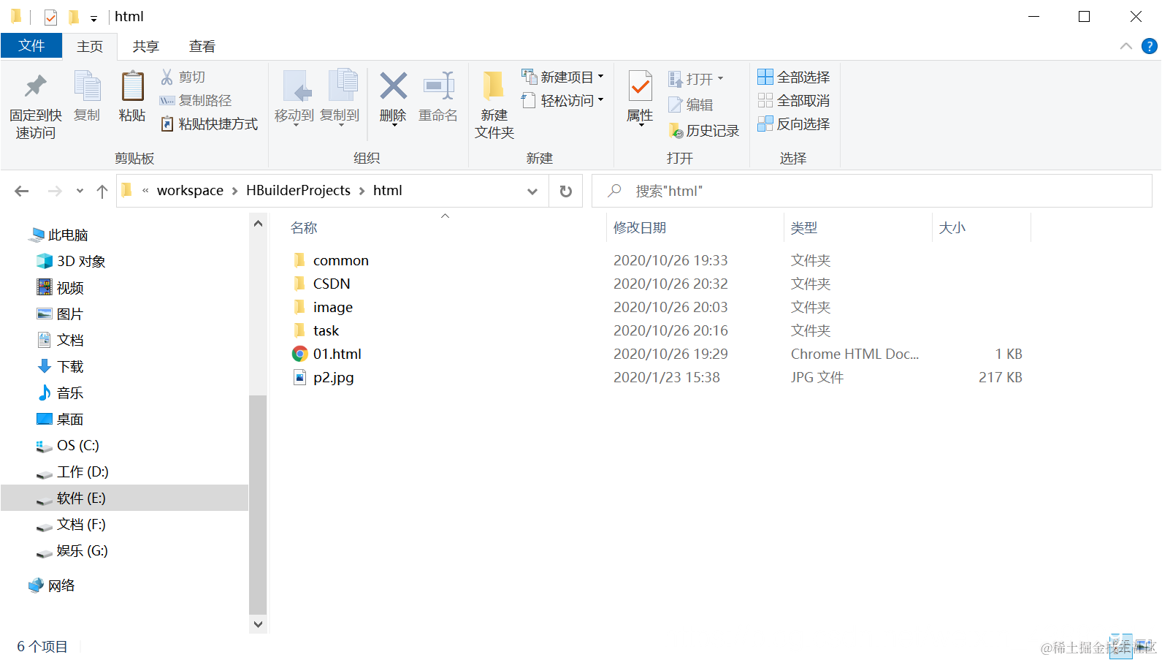Image resolution: width=1162 pixels, height=660 pixels.
Task: Open Copy to (复制到) menu
Action: coord(340,99)
